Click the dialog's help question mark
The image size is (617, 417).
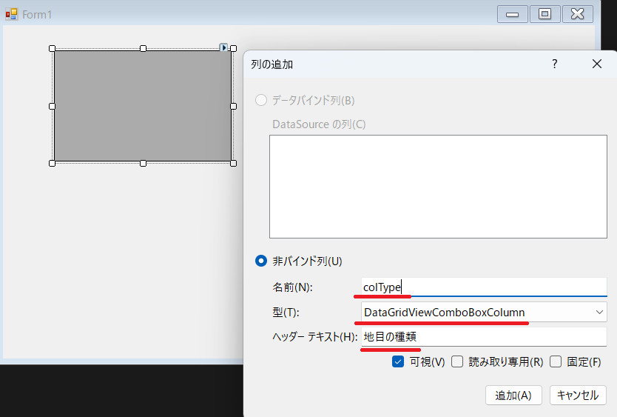pos(555,64)
